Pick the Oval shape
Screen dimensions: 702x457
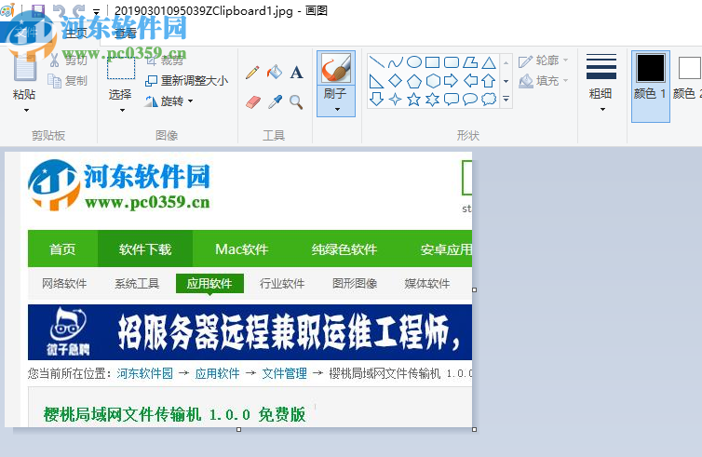414,61
